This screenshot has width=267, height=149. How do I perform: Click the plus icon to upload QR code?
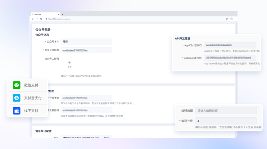click(69, 63)
